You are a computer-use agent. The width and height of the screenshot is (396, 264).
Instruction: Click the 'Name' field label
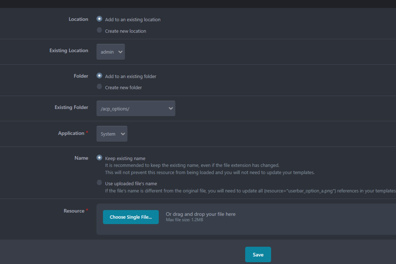tap(81, 158)
